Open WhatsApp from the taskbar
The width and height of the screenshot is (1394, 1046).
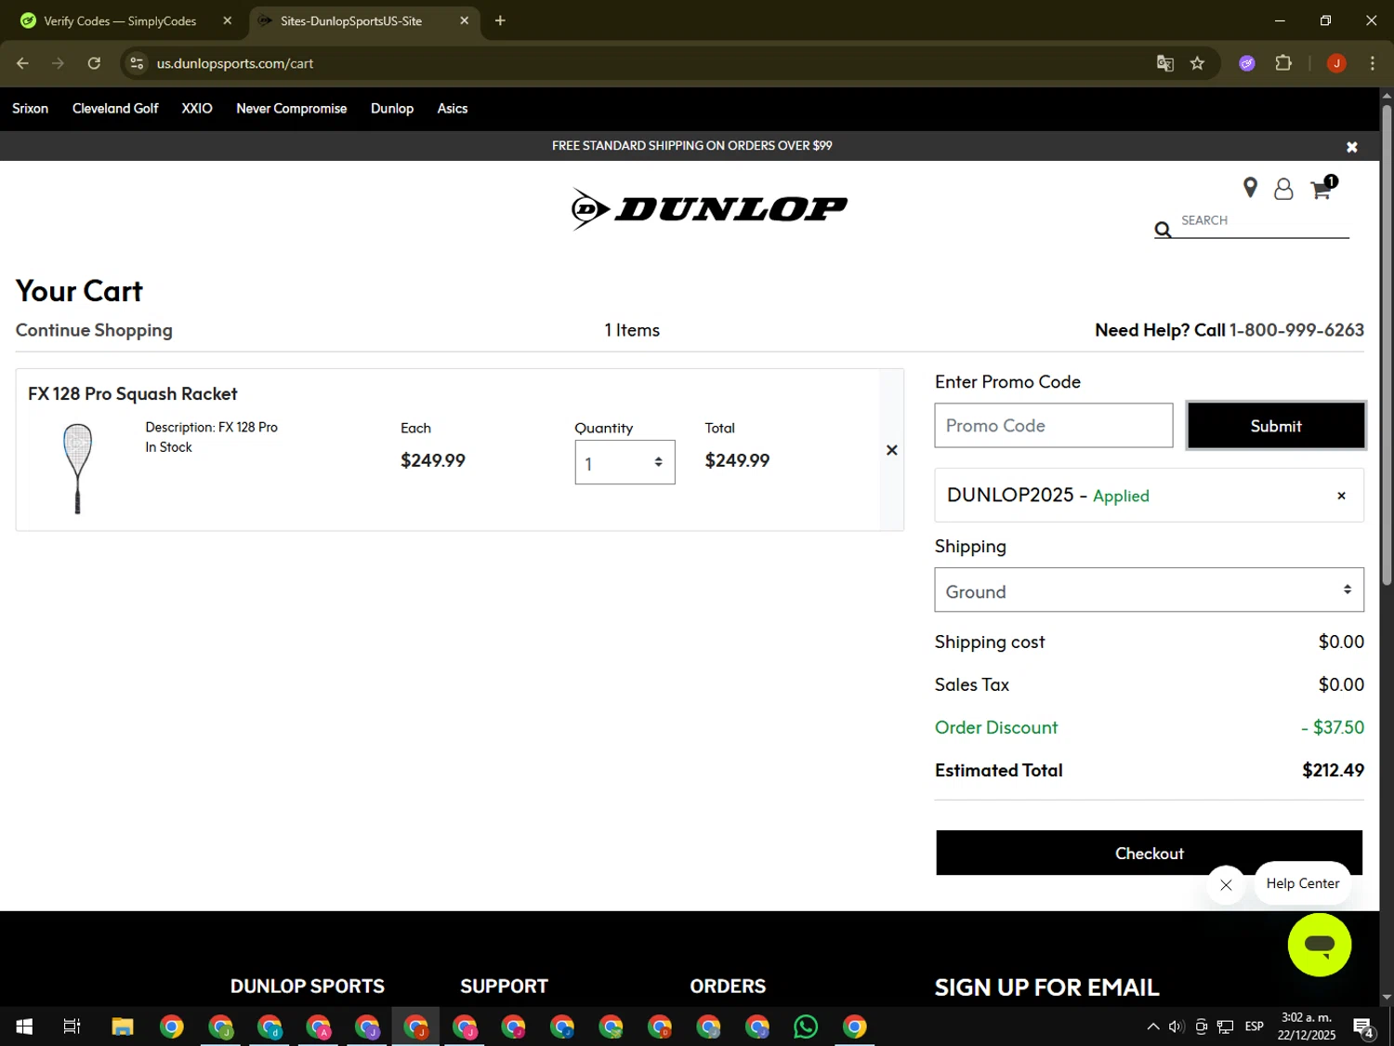click(x=806, y=1026)
